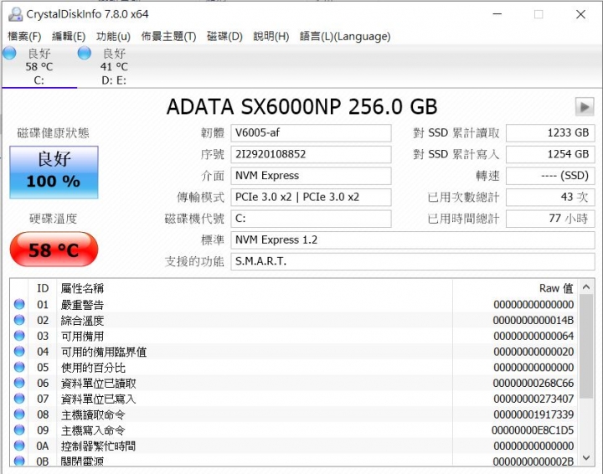Click the red 58 °C temperature button

(54, 249)
